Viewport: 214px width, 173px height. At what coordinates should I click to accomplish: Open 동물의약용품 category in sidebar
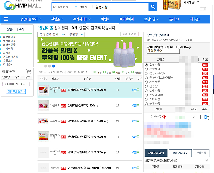coord(10,57)
